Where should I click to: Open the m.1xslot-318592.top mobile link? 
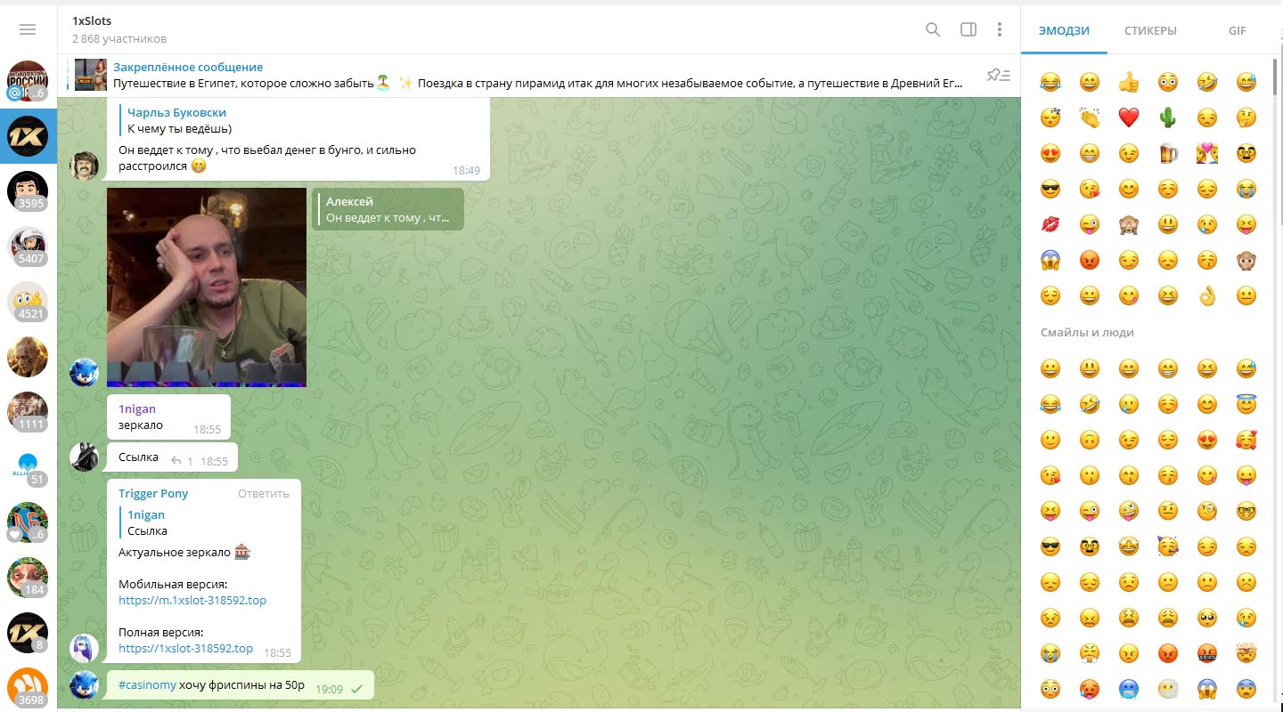192,601
